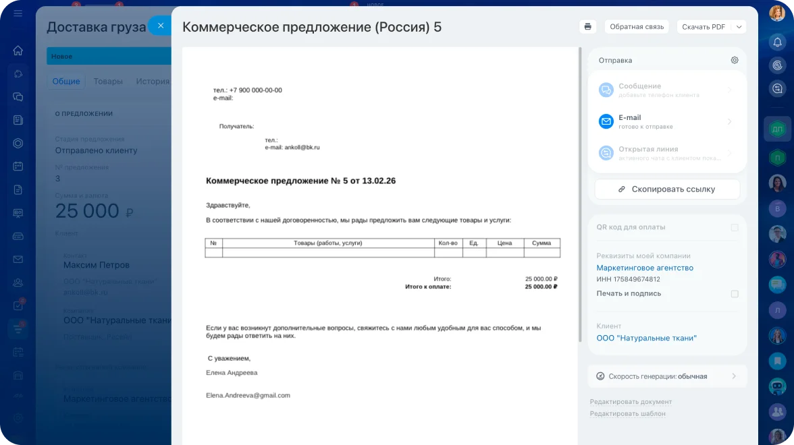The height and width of the screenshot is (445, 794).
Task: Click the blue Новое stage progress bar
Action: 108,56
